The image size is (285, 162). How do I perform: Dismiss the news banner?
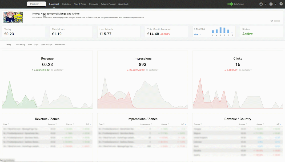coord(277,21)
